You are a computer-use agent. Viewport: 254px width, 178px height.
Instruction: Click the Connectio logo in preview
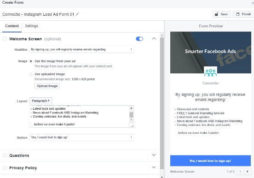point(210,73)
